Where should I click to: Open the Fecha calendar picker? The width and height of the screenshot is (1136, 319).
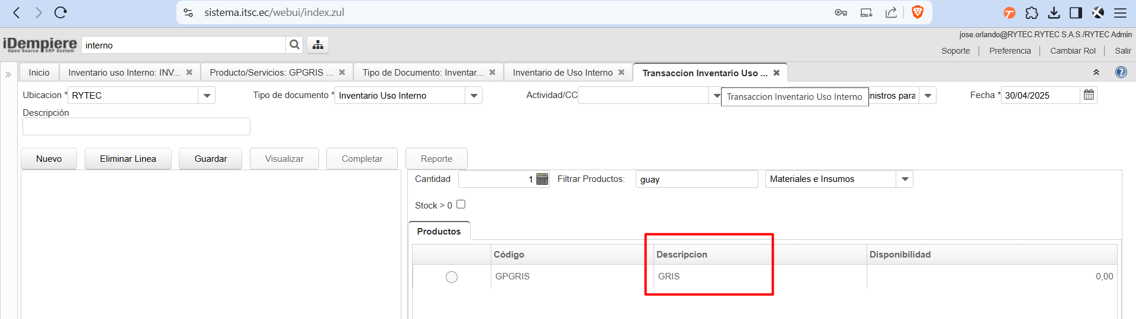(1089, 95)
